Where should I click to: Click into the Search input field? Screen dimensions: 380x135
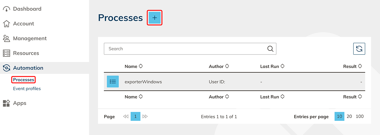point(184,49)
